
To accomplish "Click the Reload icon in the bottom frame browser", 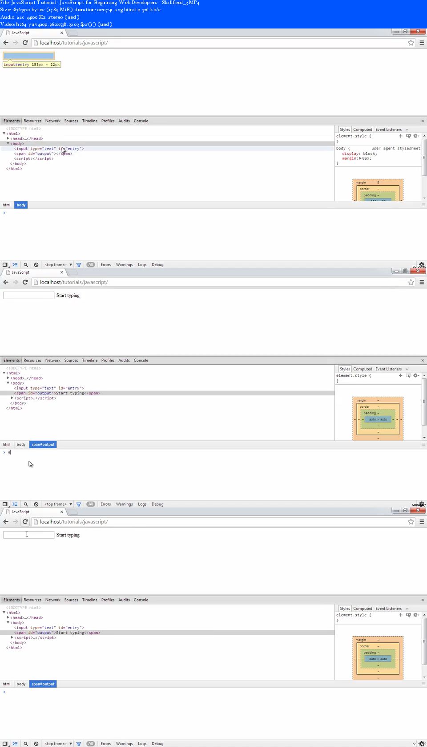I will (25, 522).
